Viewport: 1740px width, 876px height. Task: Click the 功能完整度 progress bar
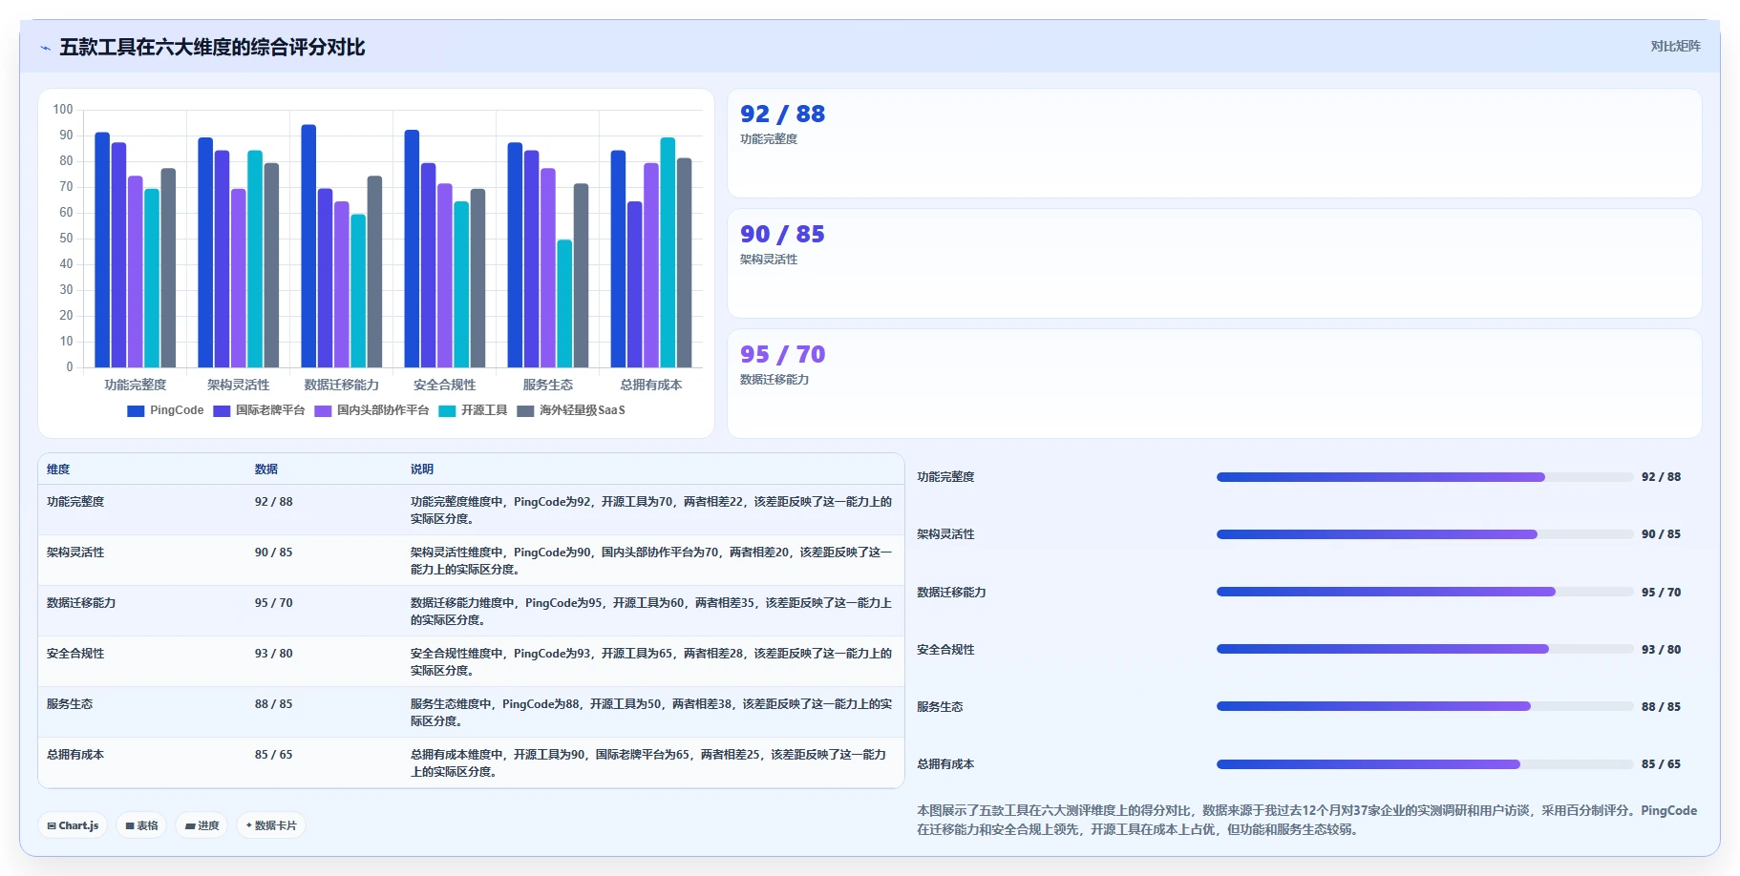tap(1425, 477)
